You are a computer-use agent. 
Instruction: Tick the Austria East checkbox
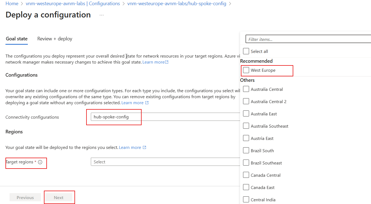click(x=246, y=138)
